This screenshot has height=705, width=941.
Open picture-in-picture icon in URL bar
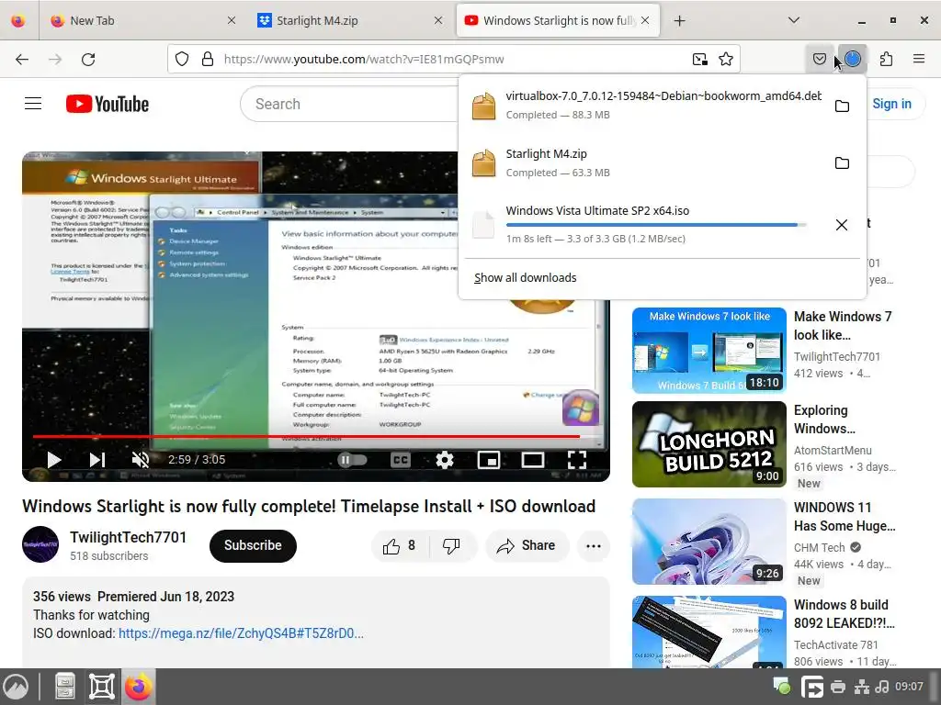tap(699, 59)
